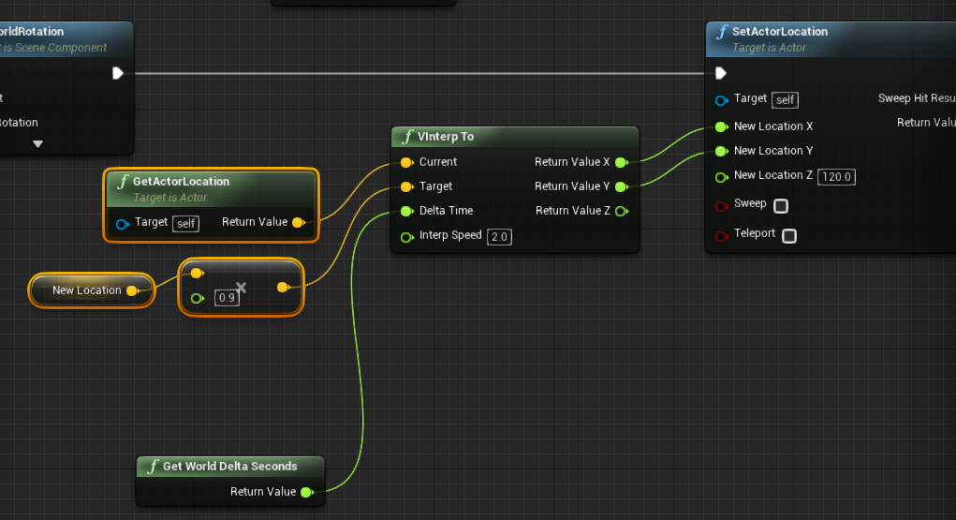Edit the New Location Z value 120.0
This screenshot has height=520, width=956.
(836, 176)
